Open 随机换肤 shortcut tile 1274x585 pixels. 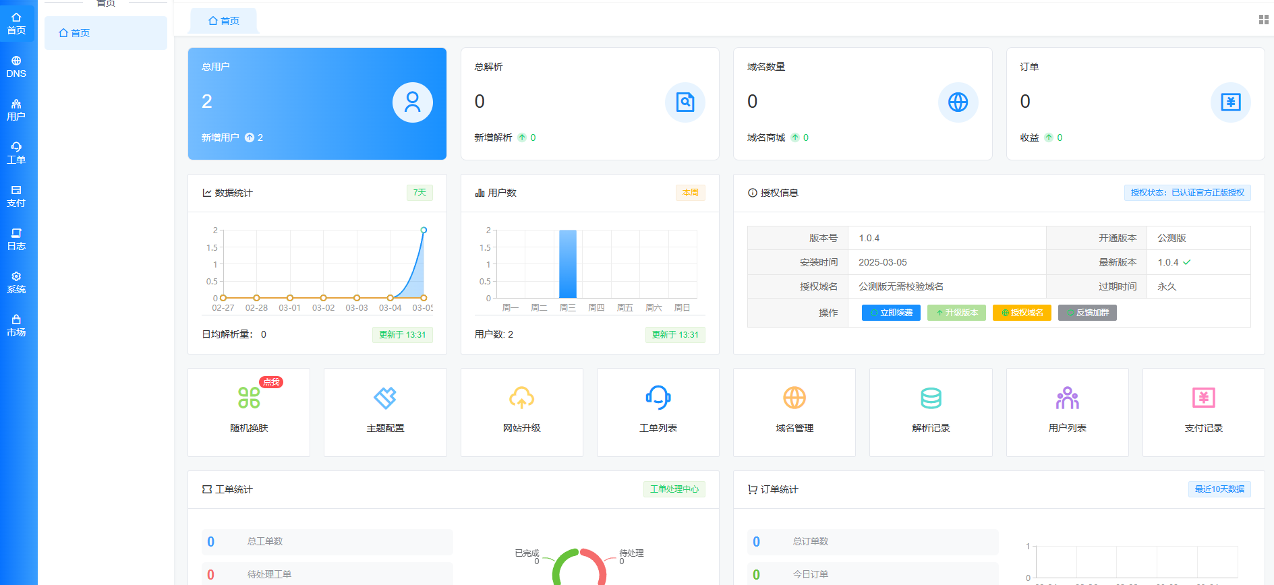[249, 412]
